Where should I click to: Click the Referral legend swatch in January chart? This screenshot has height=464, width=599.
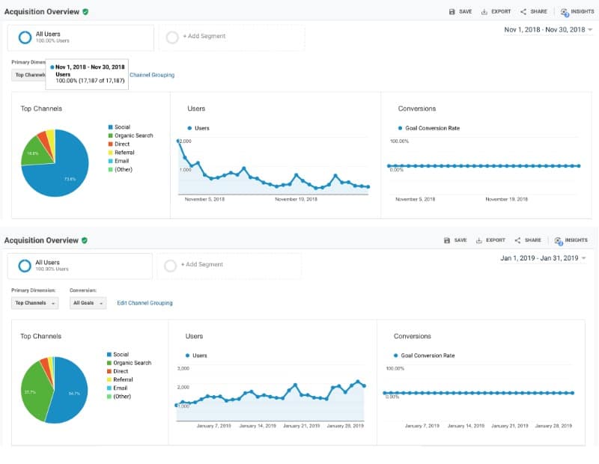coord(109,379)
